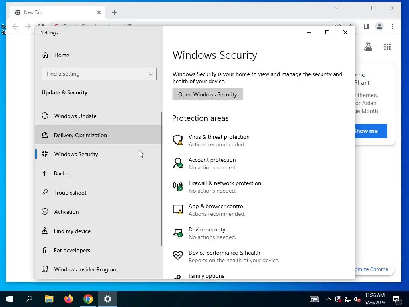Show hidden system tray icons

[329, 299]
